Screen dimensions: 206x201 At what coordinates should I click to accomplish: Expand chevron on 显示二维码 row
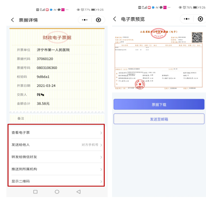[x=101, y=181]
